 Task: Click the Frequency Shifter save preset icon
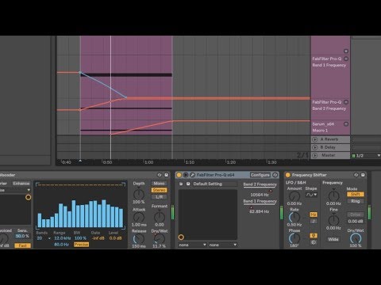click(363, 175)
